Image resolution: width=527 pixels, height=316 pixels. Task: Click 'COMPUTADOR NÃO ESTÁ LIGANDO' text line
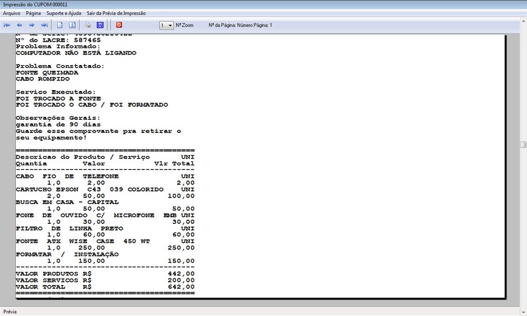tap(76, 53)
